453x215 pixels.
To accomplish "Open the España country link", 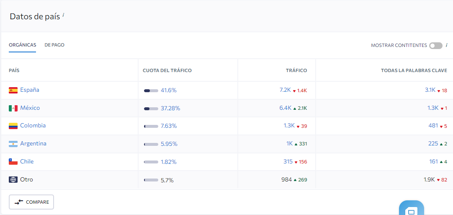I will click(x=30, y=90).
